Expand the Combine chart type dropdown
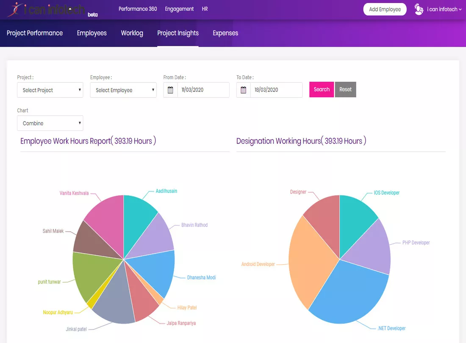The width and height of the screenshot is (466, 343). (x=50, y=123)
